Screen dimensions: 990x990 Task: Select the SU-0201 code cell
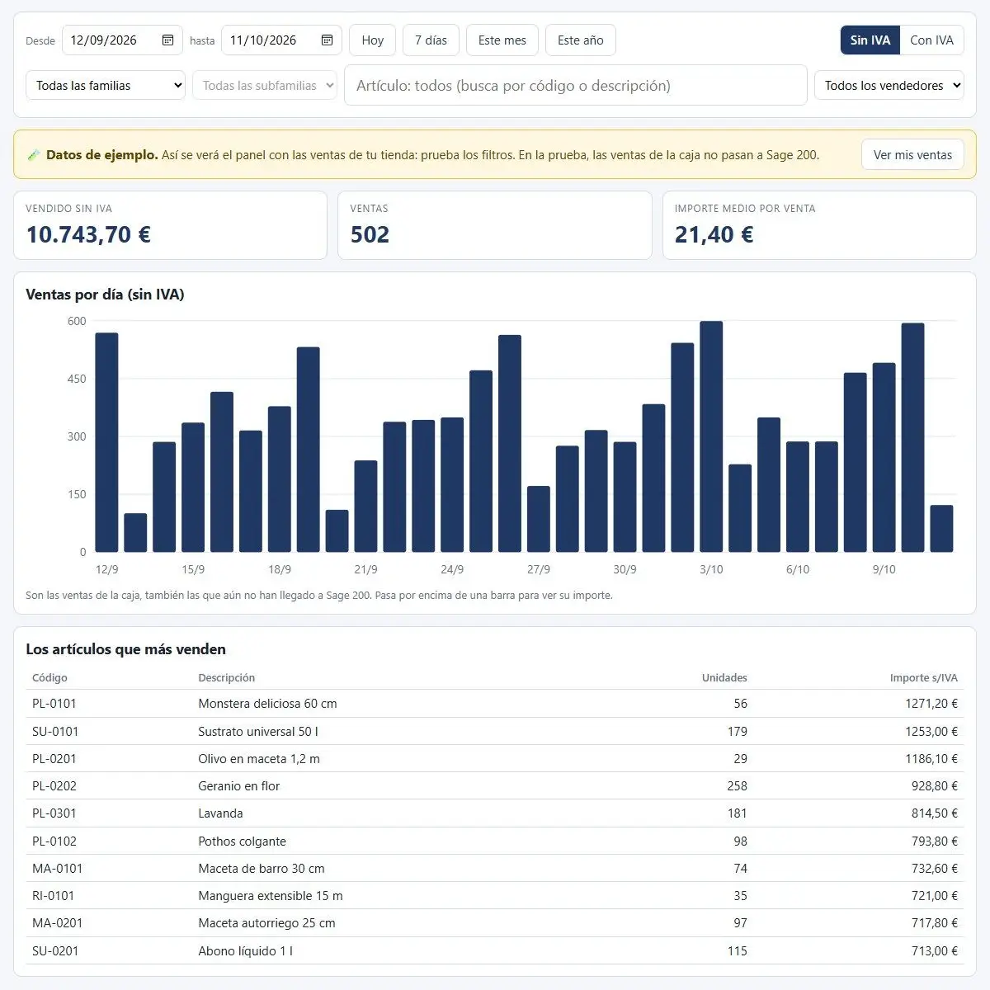click(x=55, y=950)
